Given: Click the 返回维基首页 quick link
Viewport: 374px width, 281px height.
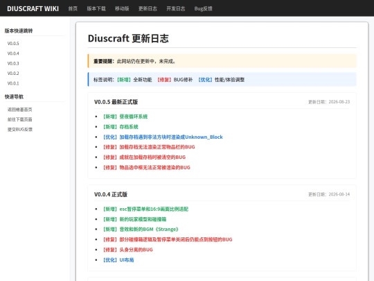Looking at the screenshot, I should point(20,110).
